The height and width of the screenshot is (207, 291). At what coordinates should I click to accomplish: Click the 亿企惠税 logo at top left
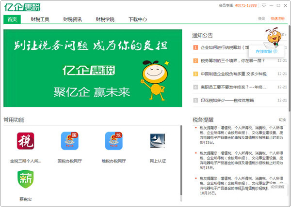(22, 7)
